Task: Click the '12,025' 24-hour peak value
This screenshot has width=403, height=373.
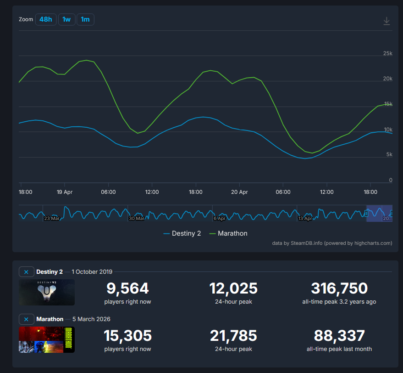Action: (x=233, y=288)
